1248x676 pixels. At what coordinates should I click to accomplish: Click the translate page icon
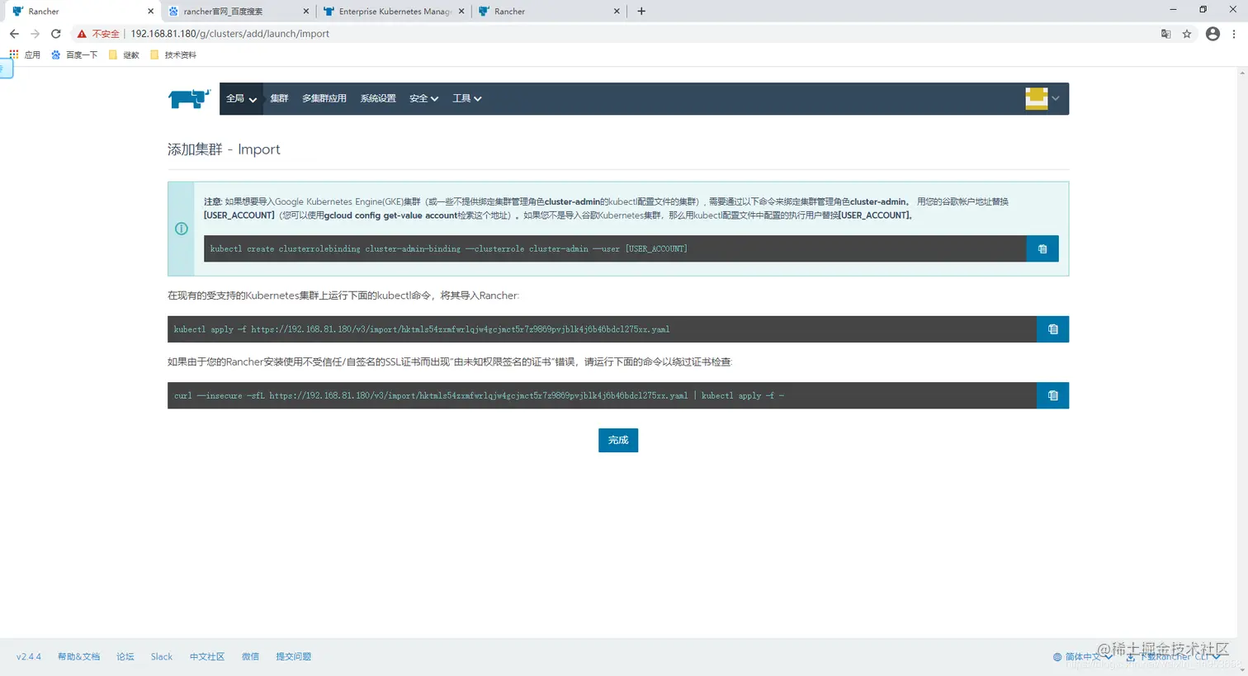pos(1165,34)
